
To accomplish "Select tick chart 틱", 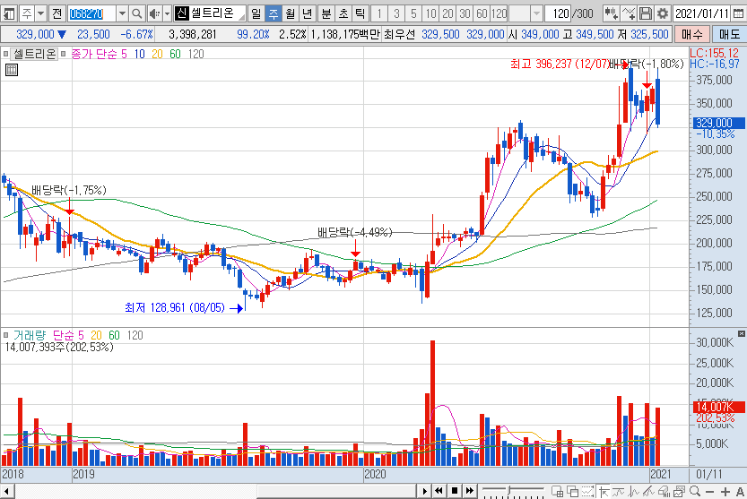I will point(360,13).
